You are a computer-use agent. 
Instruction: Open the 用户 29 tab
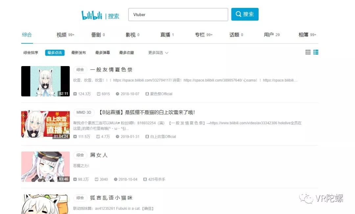pyautogui.click(x=272, y=35)
